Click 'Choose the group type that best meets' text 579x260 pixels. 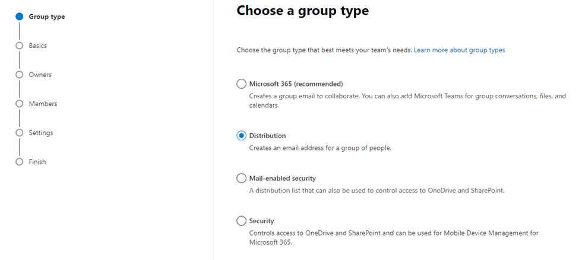click(324, 50)
